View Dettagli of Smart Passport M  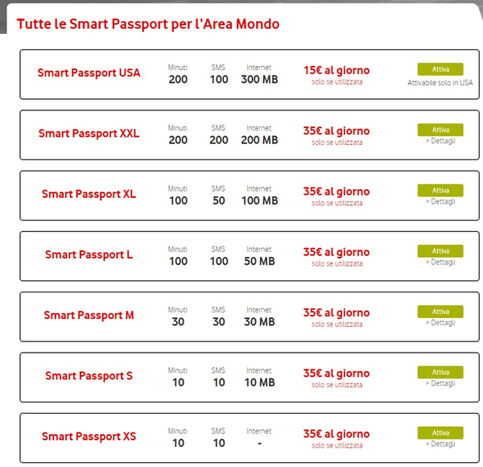(x=440, y=323)
